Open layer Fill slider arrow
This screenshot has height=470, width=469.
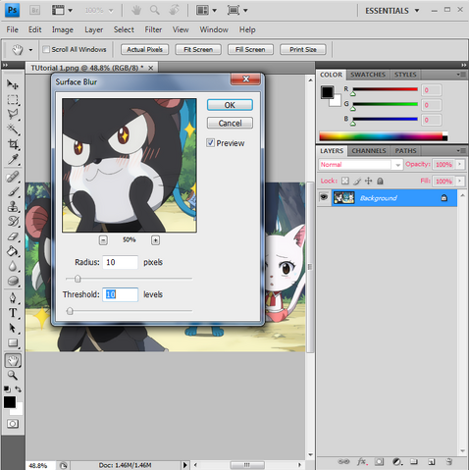(x=460, y=181)
